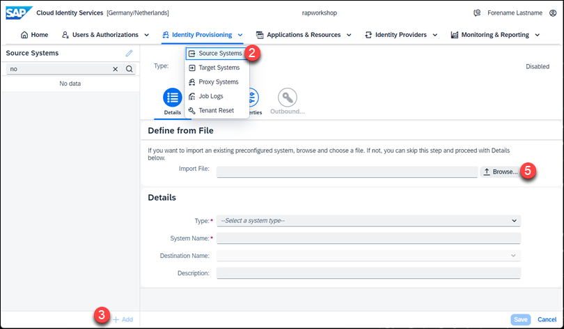Click the SAP logo
Viewport: 564px width, 329px height.
(18, 13)
